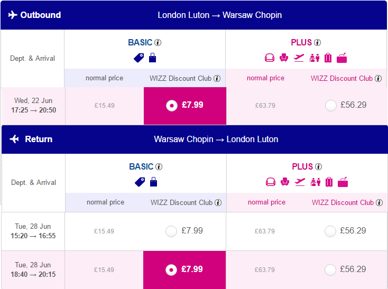Click the outbound PLUS seat selection icon
Image resolution: width=388 pixels, height=289 pixels.
point(284,58)
